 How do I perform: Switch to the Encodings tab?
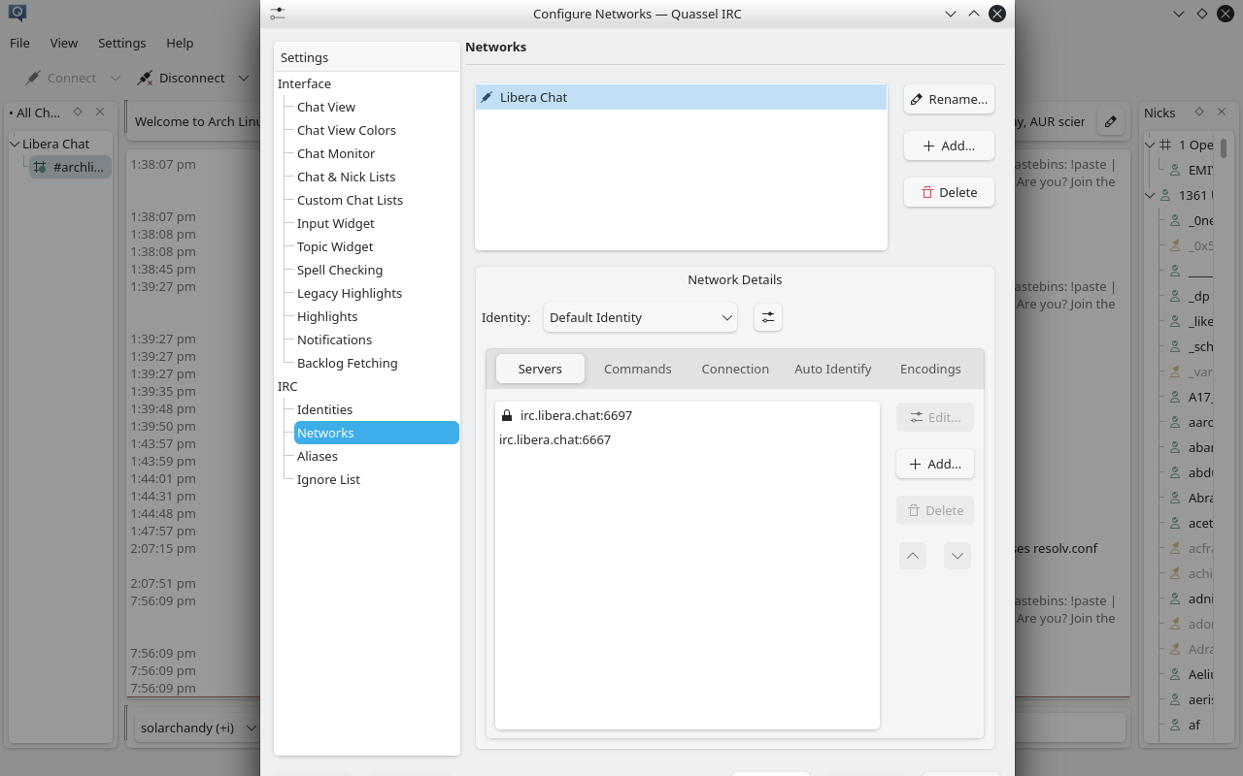(930, 369)
